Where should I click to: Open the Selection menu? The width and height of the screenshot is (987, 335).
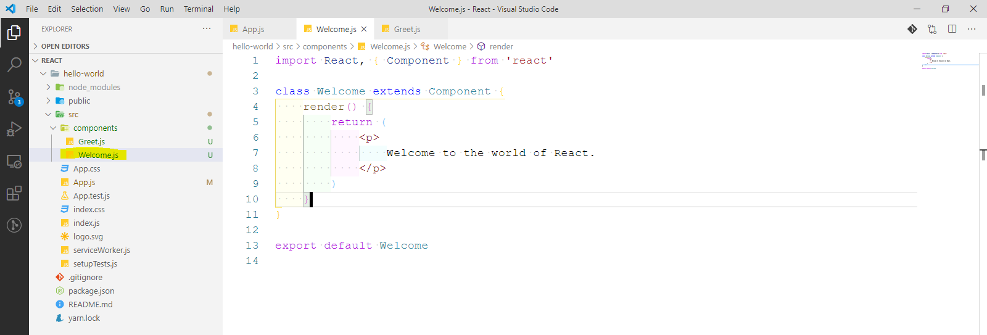87,9
